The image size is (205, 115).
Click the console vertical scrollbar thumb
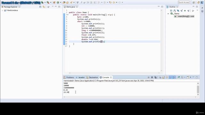click(198, 89)
